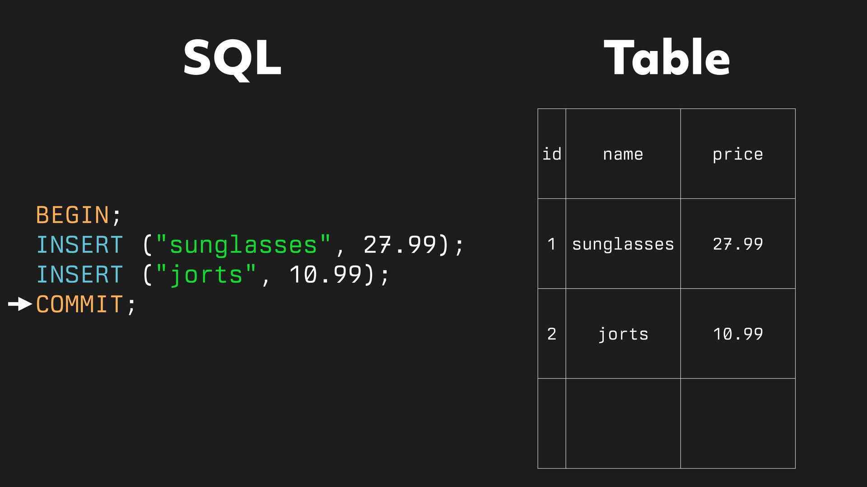
Task: Click the name column header cell
Action: 623,154
